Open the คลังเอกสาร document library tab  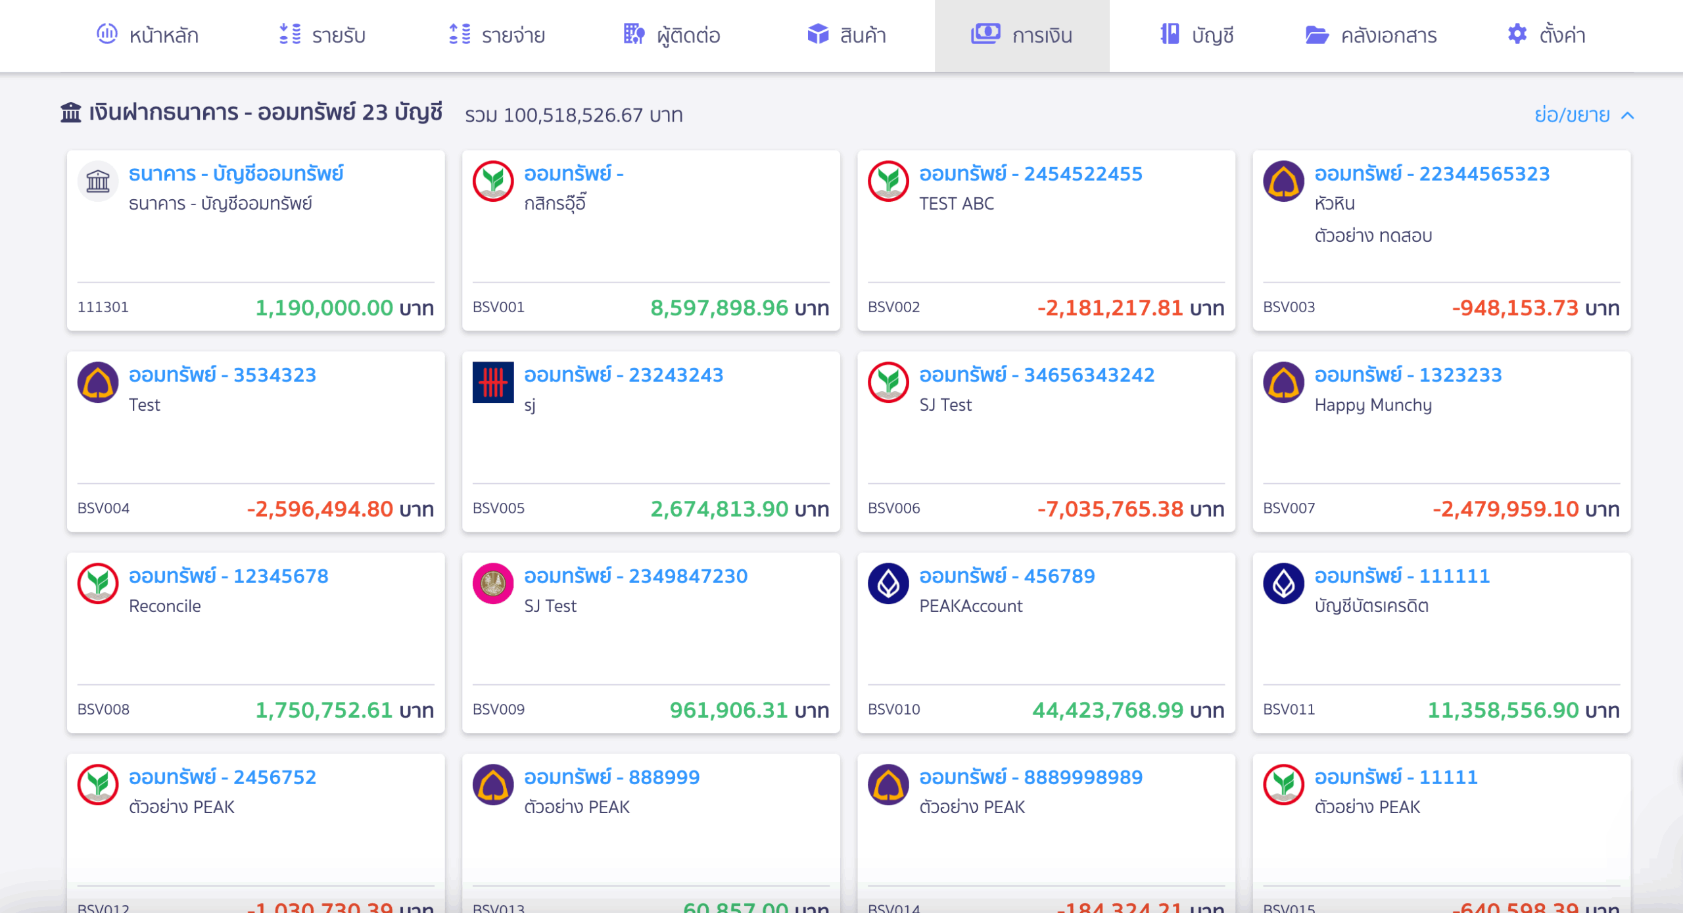[x=1371, y=35]
